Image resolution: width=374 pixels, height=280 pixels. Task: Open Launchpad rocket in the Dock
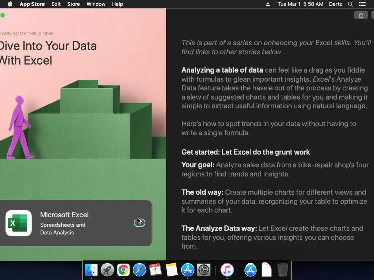[x=107, y=270]
